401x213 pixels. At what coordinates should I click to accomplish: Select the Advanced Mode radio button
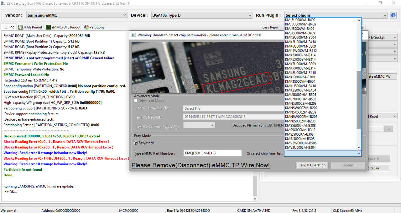(136, 101)
